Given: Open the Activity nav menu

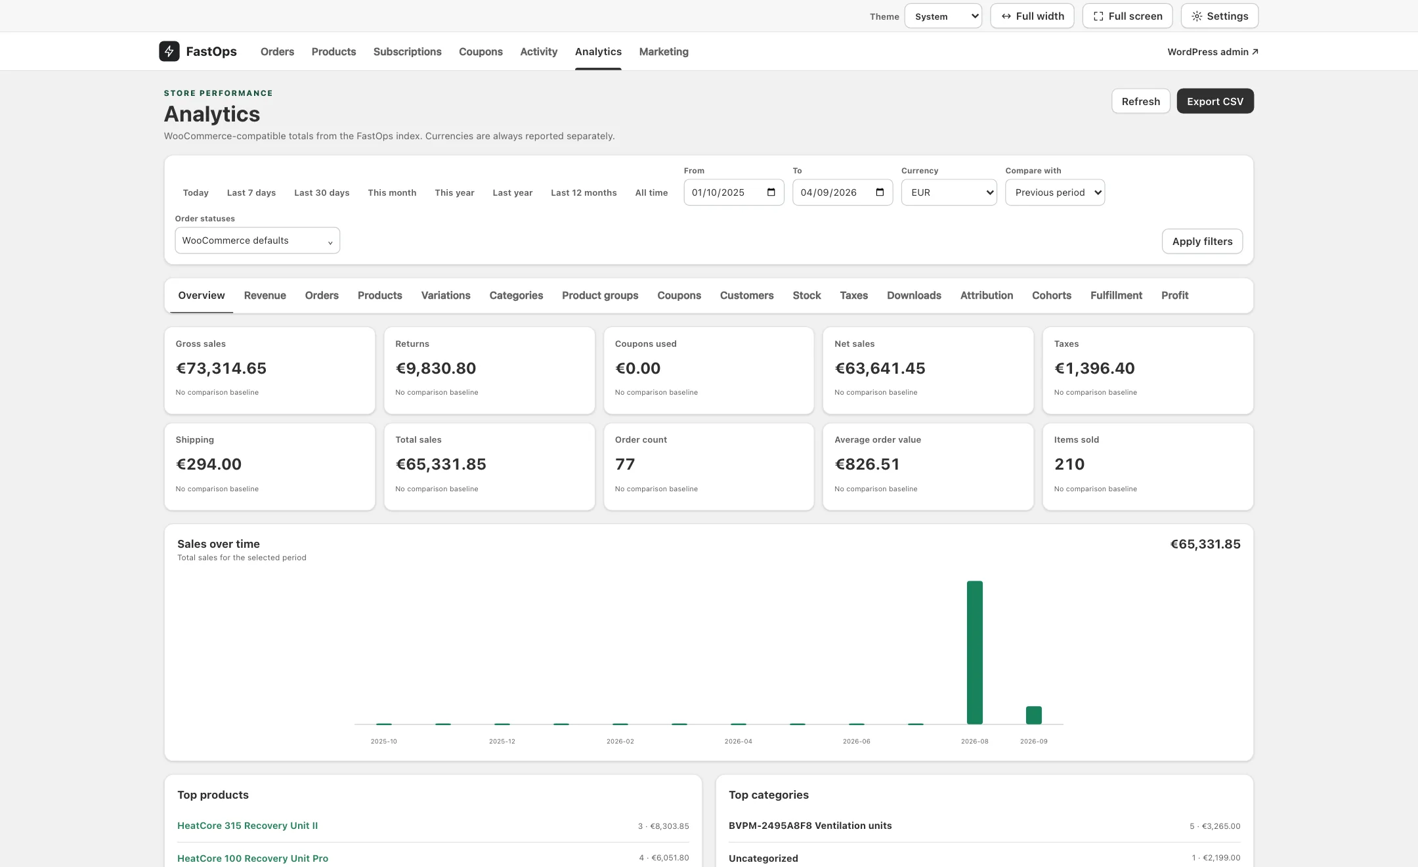Looking at the screenshot, I should tap(538, 51).
